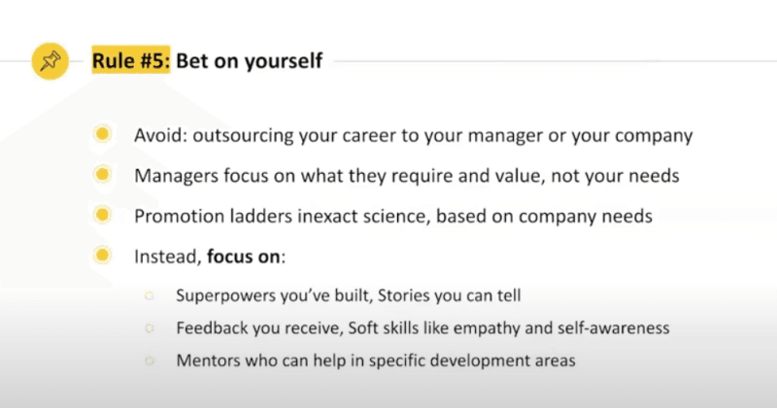Click the bullet before "Promotion ladders"

[101, 216]
